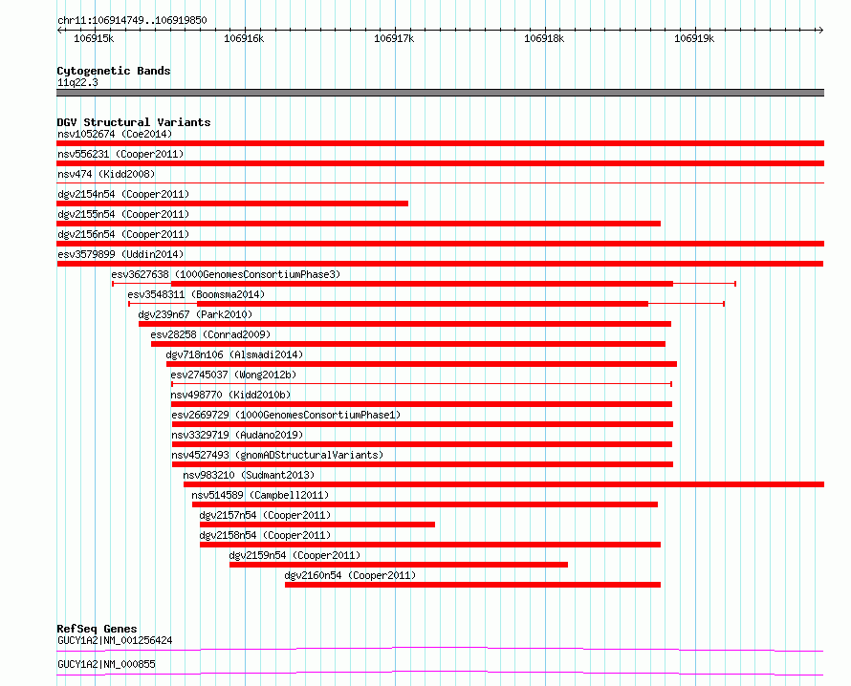Viewport: 851px width, 686px height.
Task: Click the 106916k ruler tick label
Action: click(x=244, y=38)
